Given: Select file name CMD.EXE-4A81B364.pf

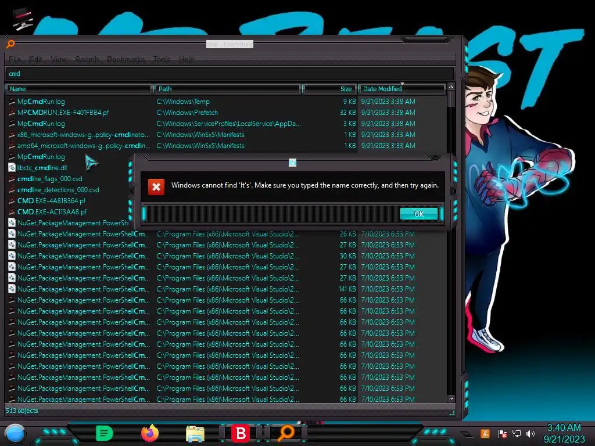Looking at the screenshot, I should [x=51, y=200].
